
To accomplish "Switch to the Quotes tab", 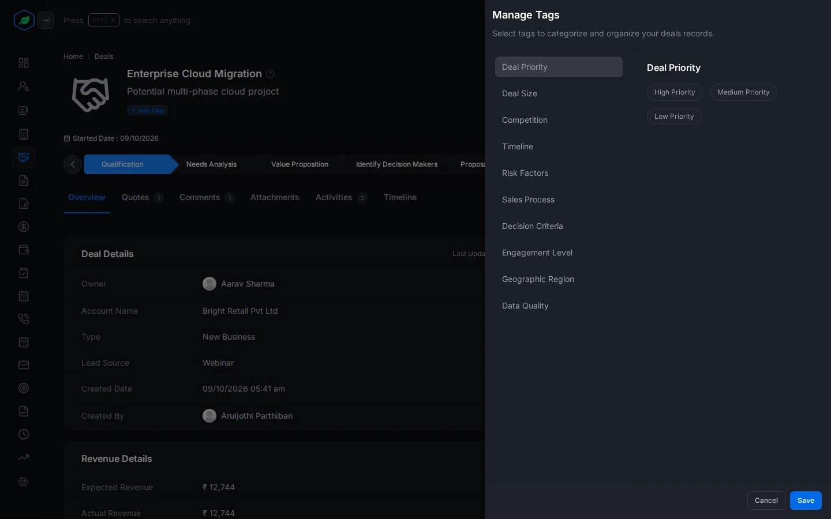I will [x=143, y=197].
